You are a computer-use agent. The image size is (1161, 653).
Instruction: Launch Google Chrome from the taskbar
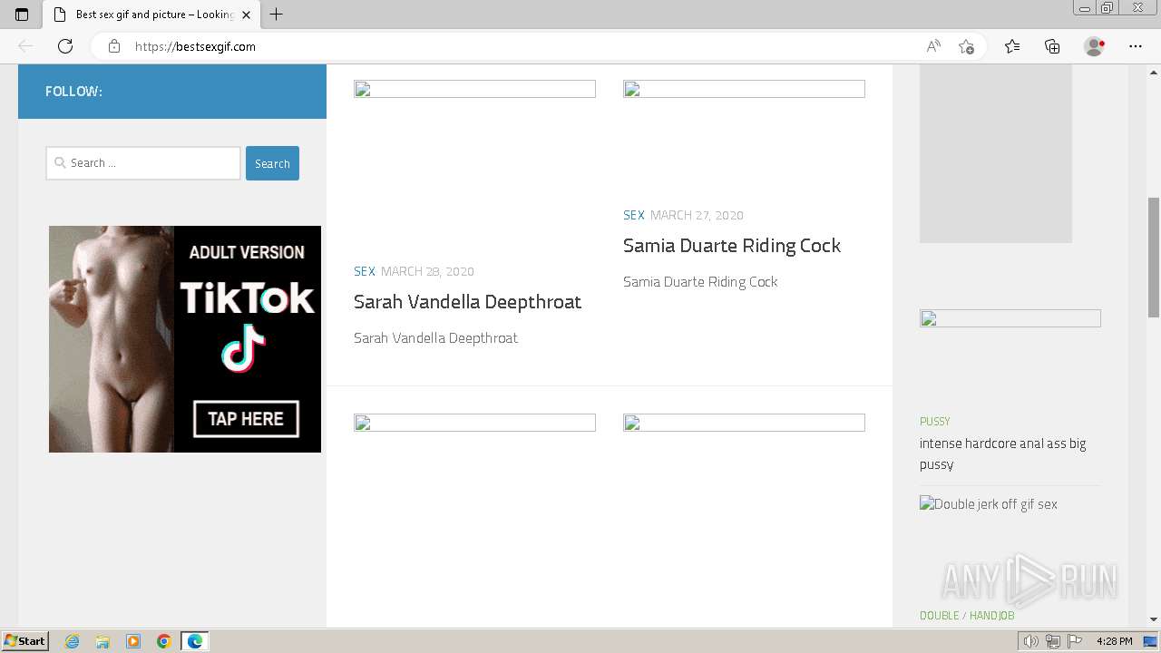164,641
